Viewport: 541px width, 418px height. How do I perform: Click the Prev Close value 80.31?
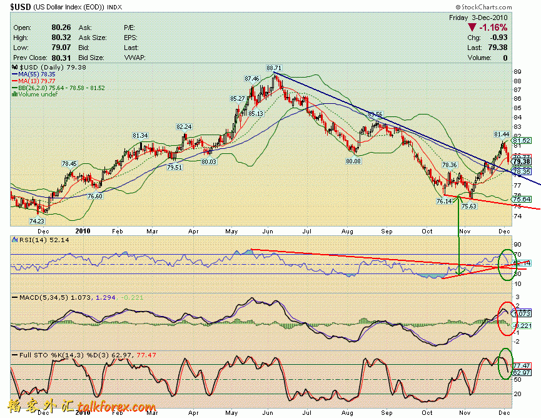(61, 58)
